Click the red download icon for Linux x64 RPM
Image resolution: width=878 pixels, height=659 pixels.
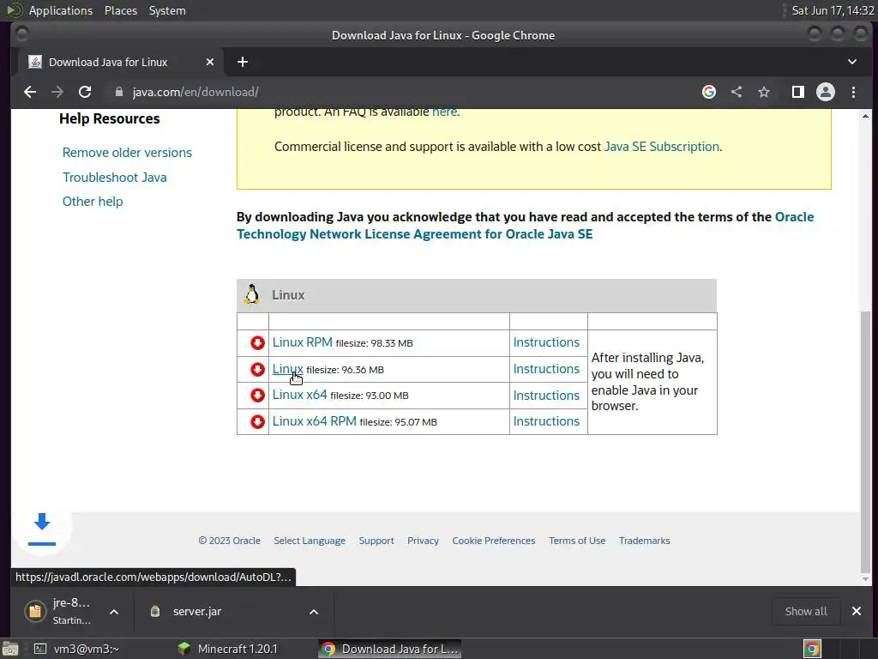(257, 421)
